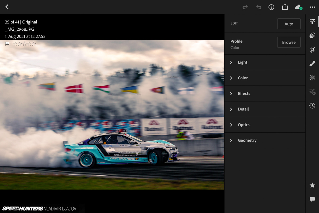Click the undo arrow icon
This screenshot has height=213, width=319.
coord(258,7)
